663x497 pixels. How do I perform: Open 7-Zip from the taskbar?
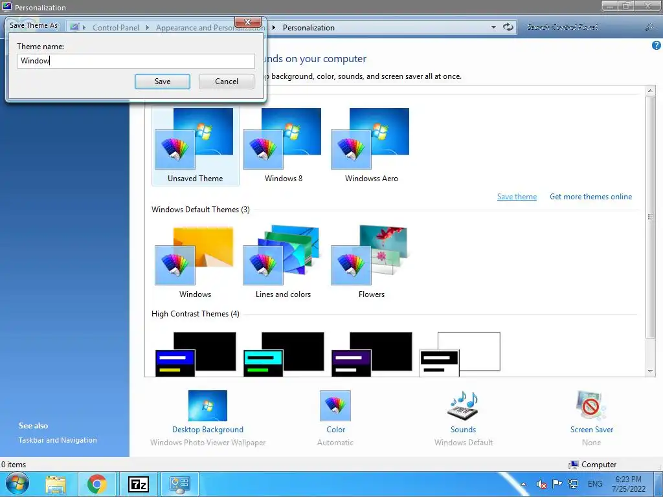pos(139,484)
